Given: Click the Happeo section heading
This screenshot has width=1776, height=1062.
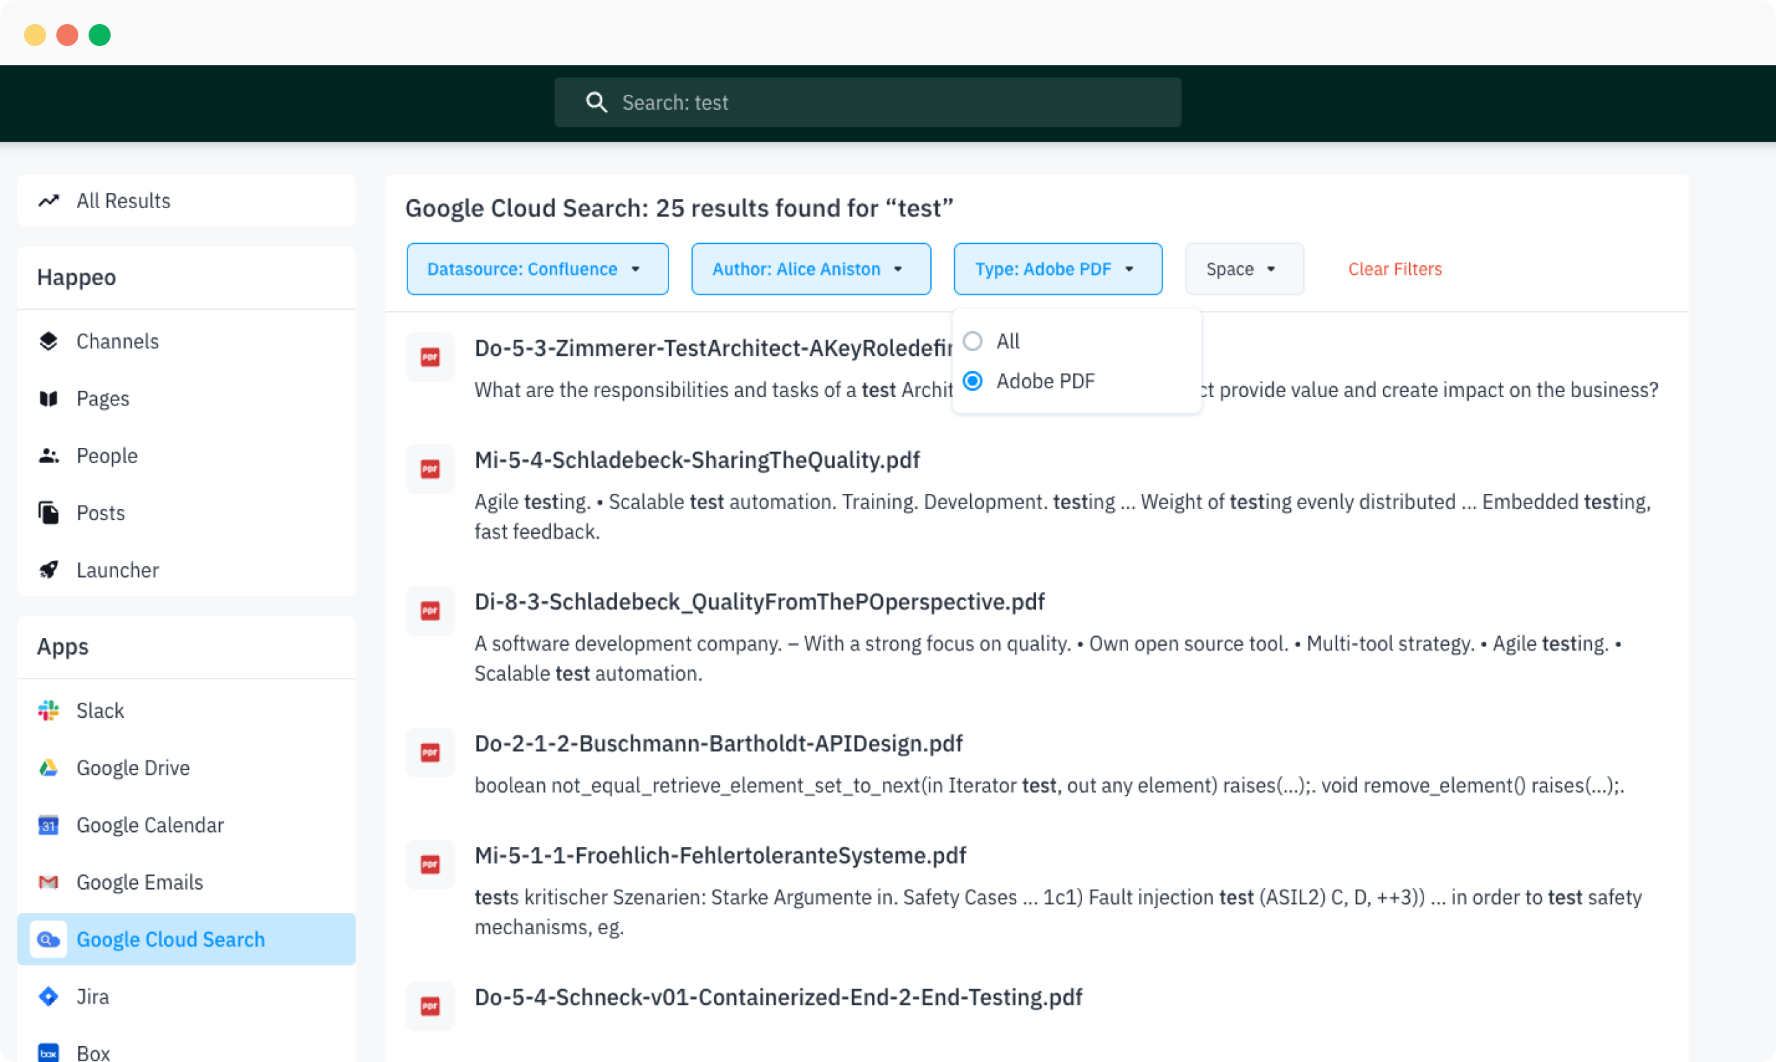Looking at the screenshot, I should (x=76, y=277).
